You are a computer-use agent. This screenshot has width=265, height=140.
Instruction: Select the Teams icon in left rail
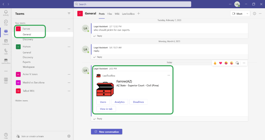[x=6, y=32]
